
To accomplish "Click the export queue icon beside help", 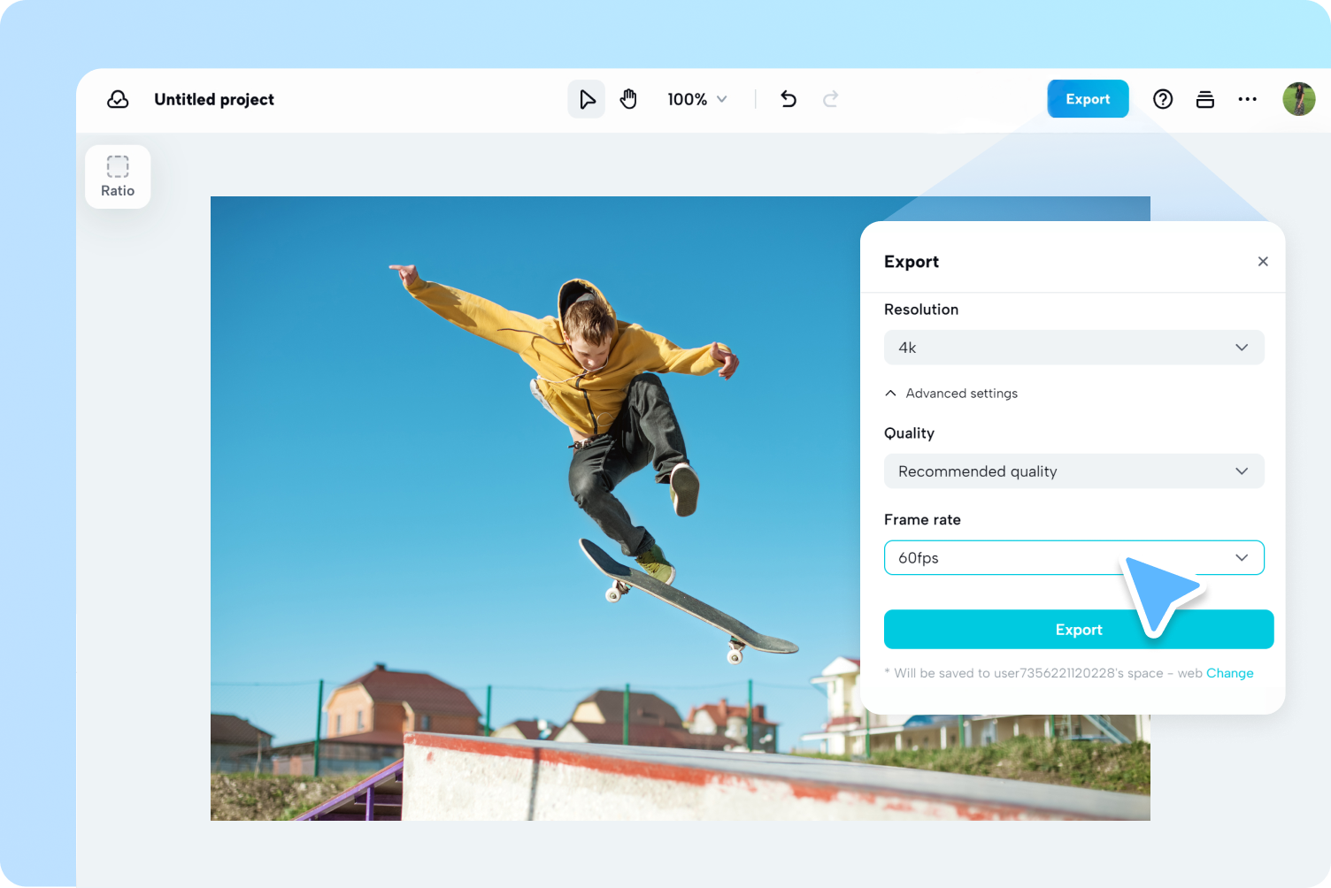I will point(1205,99).
